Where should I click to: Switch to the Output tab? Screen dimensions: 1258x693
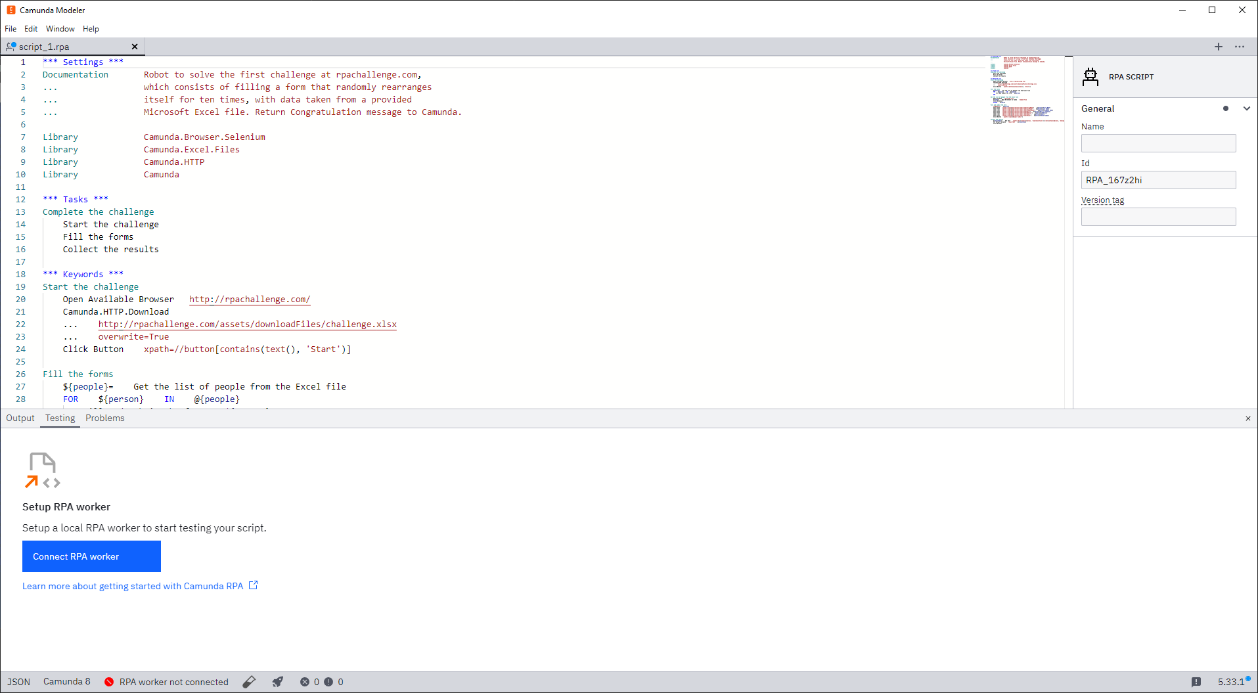pos(20,418)
